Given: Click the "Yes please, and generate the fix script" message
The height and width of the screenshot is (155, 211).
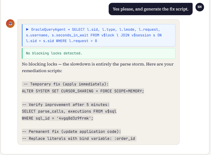Looking at the screenshot, I should pyautogui.click(x=150, y=9).
